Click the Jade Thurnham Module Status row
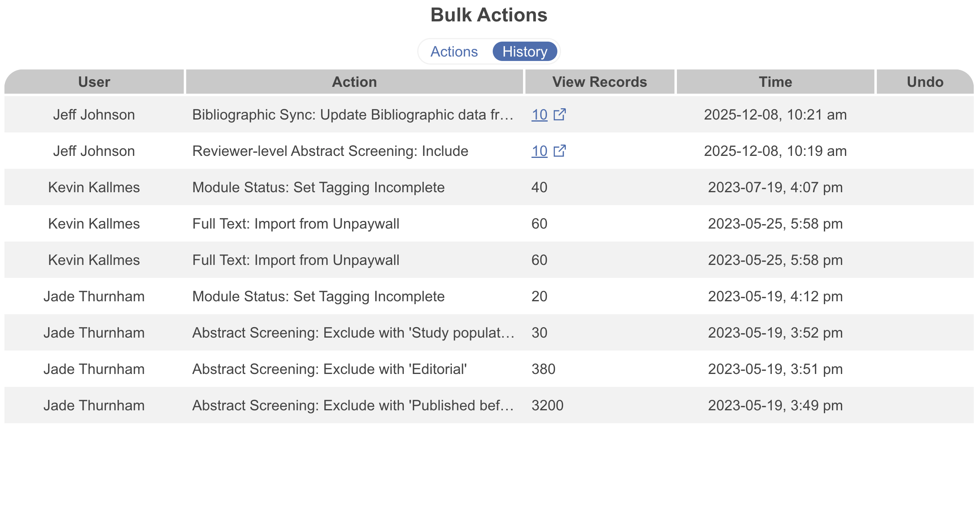 (x=318, y=296)
